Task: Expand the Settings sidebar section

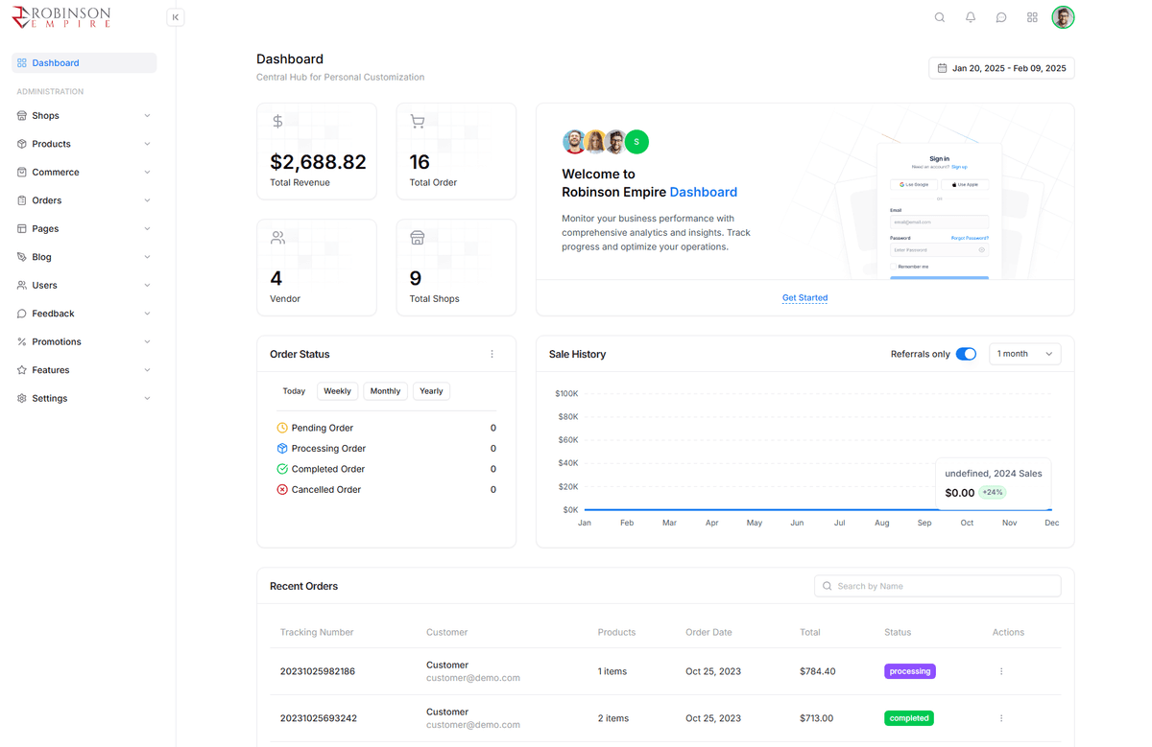Action: click(x=84, y=398)
